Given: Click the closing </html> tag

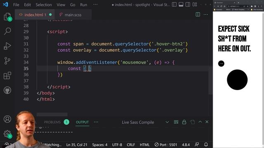Looking at the screenshot, I should pos(46,99).
